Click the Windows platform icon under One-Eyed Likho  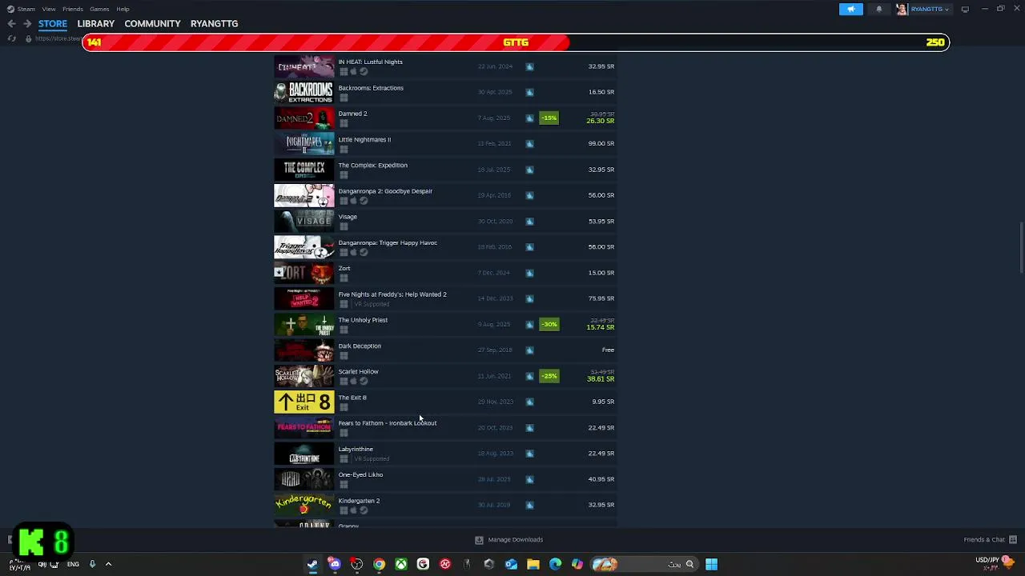click(344, 485)
